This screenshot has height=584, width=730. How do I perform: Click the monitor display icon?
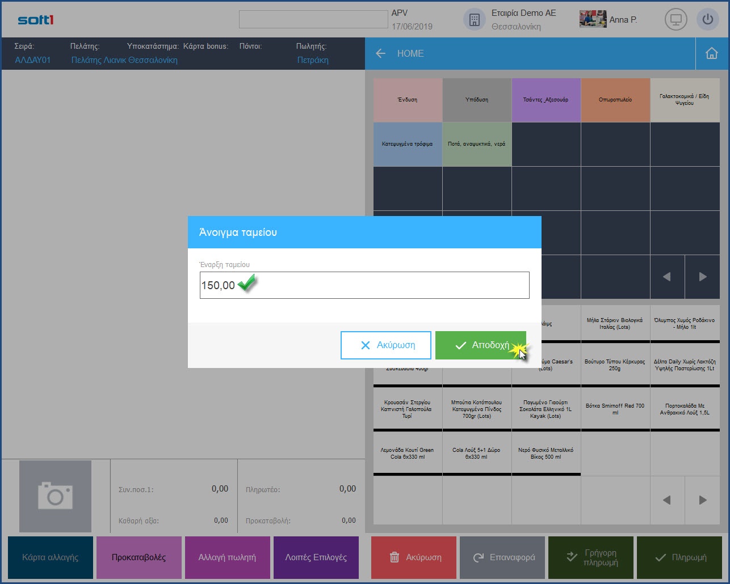click(676, 20)
